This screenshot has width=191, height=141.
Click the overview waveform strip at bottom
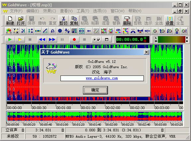coord(95,116)
